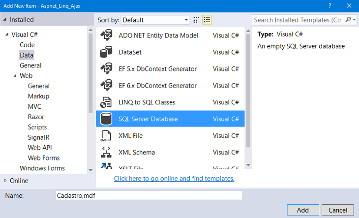Screen dimensions: 359x218
Task: Select the MVC category
Action: (34, 106)
